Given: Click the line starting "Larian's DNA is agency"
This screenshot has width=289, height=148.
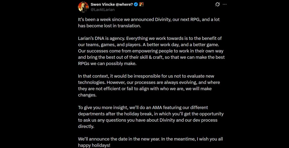Looking at the screenshot, I should click(150, 38).
